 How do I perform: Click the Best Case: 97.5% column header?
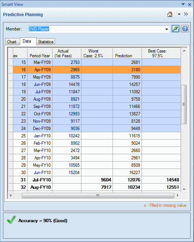click(x=161, y=53)
